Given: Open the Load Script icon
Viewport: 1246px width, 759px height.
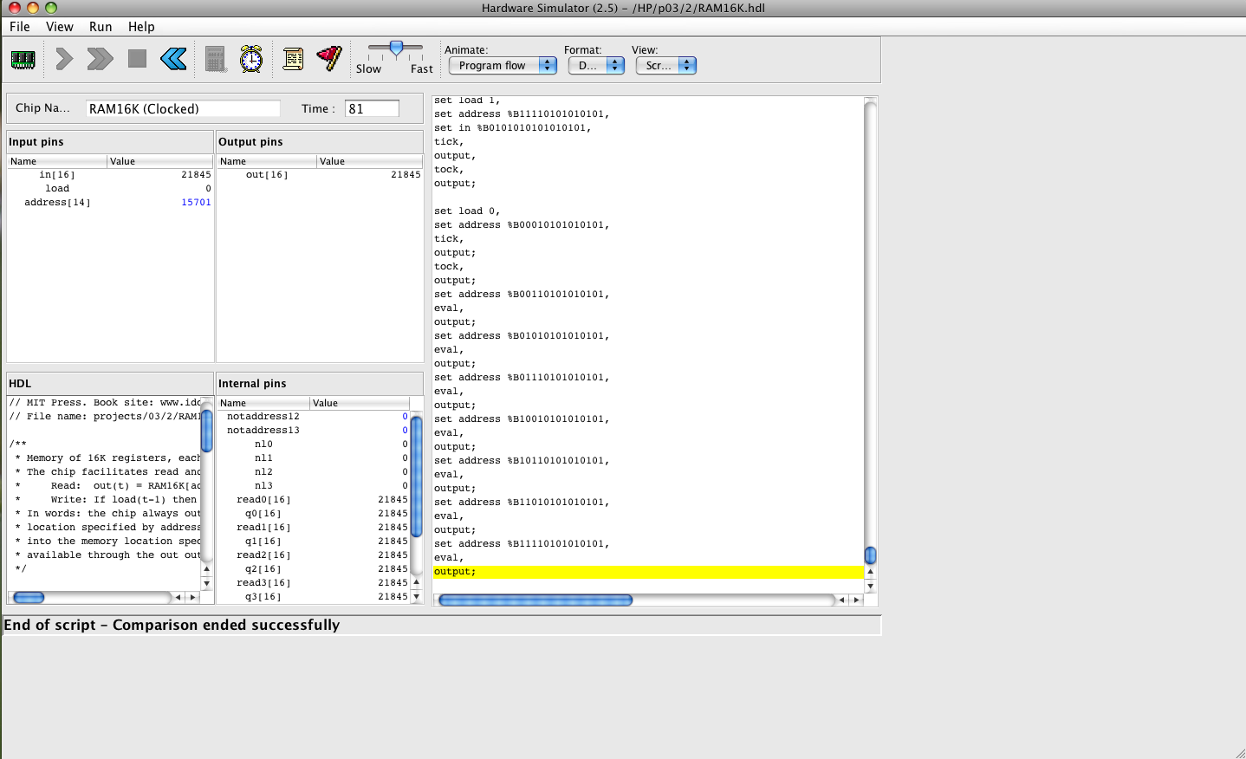Looking at the screenshot, I should (x=294, y=59).
